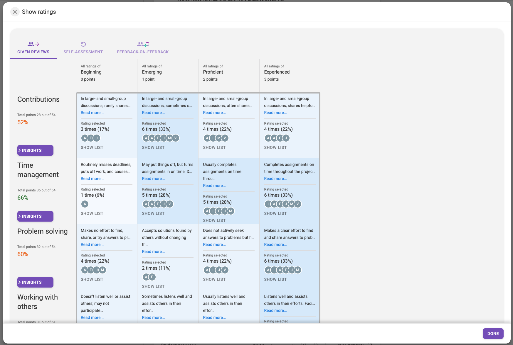Open the Feedback-on-Feedback tab
Screen dimensions: 513x345
click(143, 52)
